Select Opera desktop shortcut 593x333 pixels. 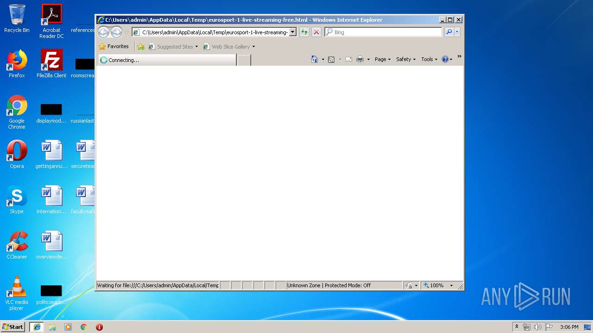(17, 154)
